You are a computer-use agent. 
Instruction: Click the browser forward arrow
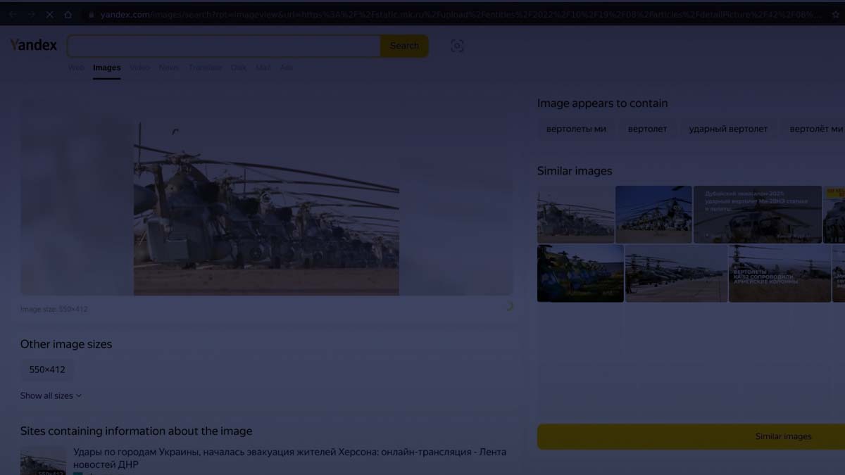[x=31, y=14]
